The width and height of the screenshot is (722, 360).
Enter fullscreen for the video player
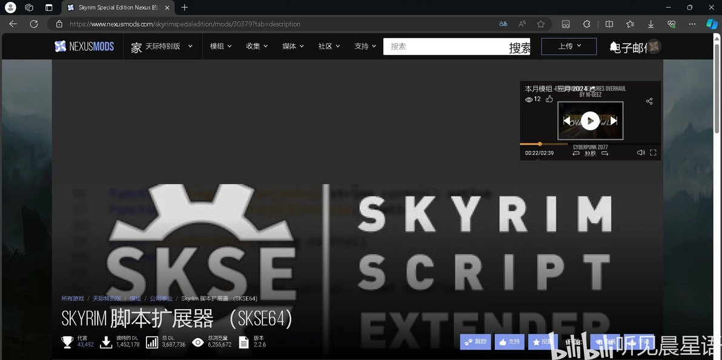(653, 153)
